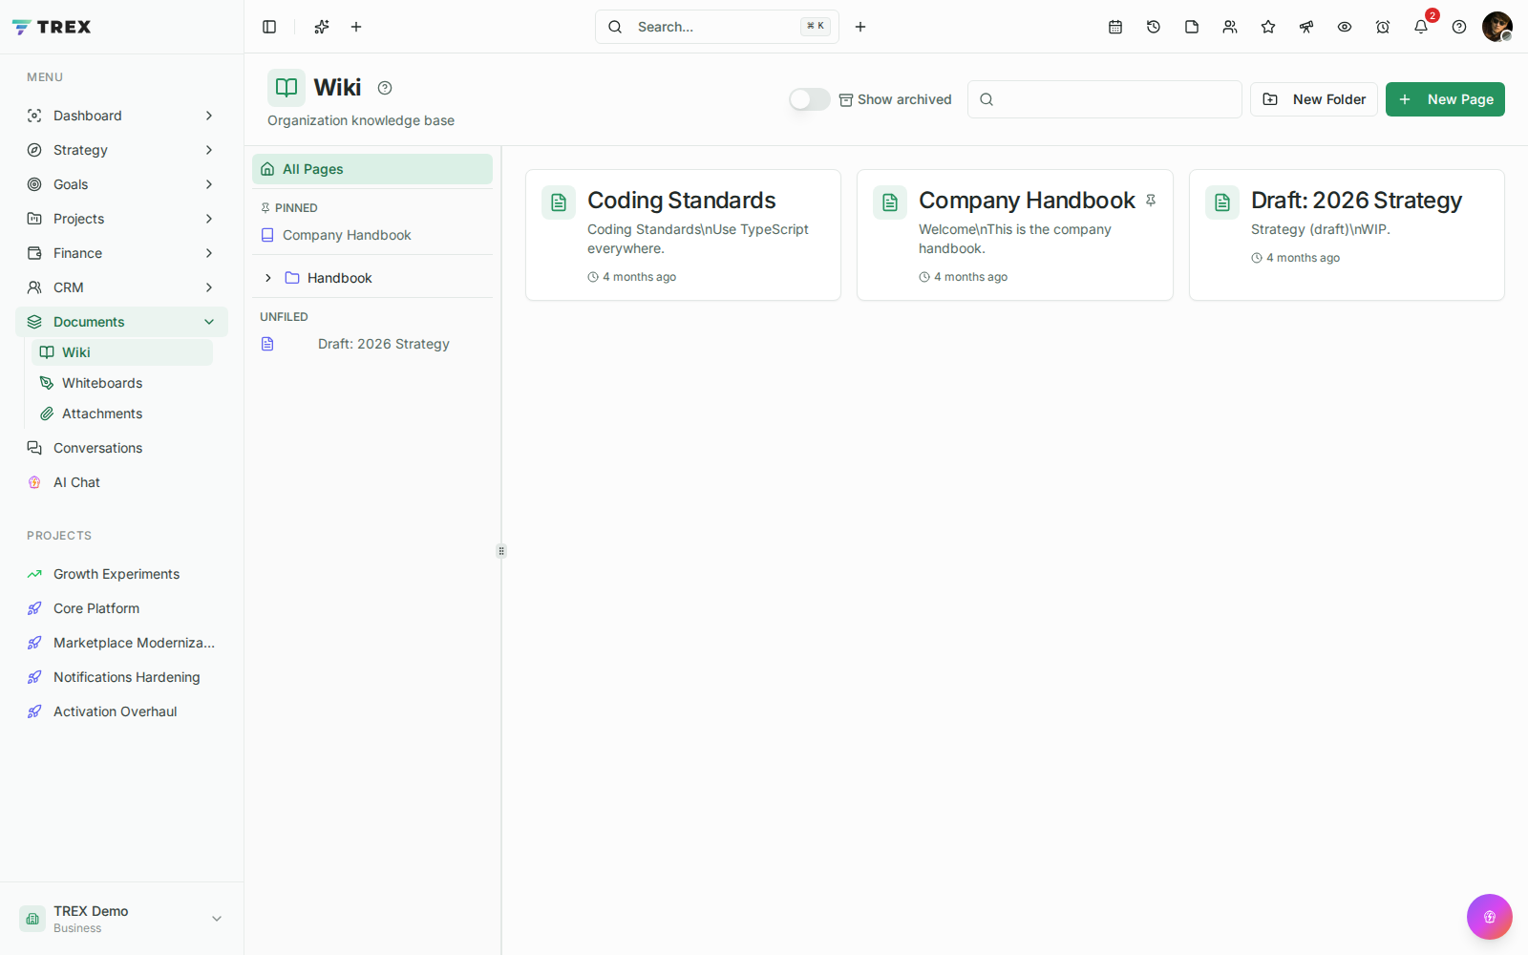Collapse the Documents menu section
1528x955 pixels.
click(209, 322)
